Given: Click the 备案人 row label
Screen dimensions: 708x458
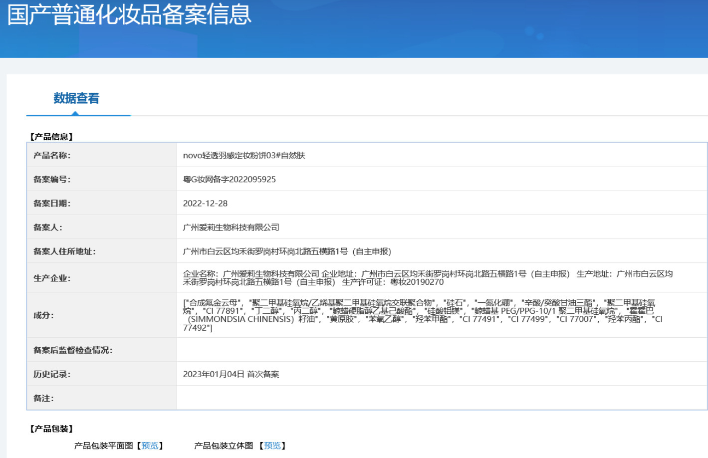Looking at the screenshot, I should (48, 227).
